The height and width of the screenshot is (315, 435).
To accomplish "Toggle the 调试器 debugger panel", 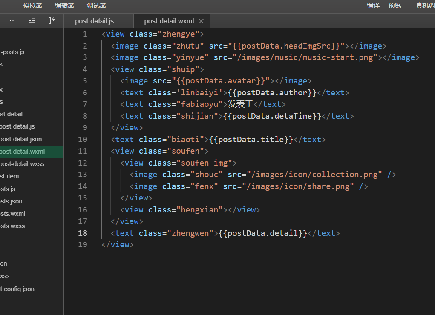I will pos(96,6).
